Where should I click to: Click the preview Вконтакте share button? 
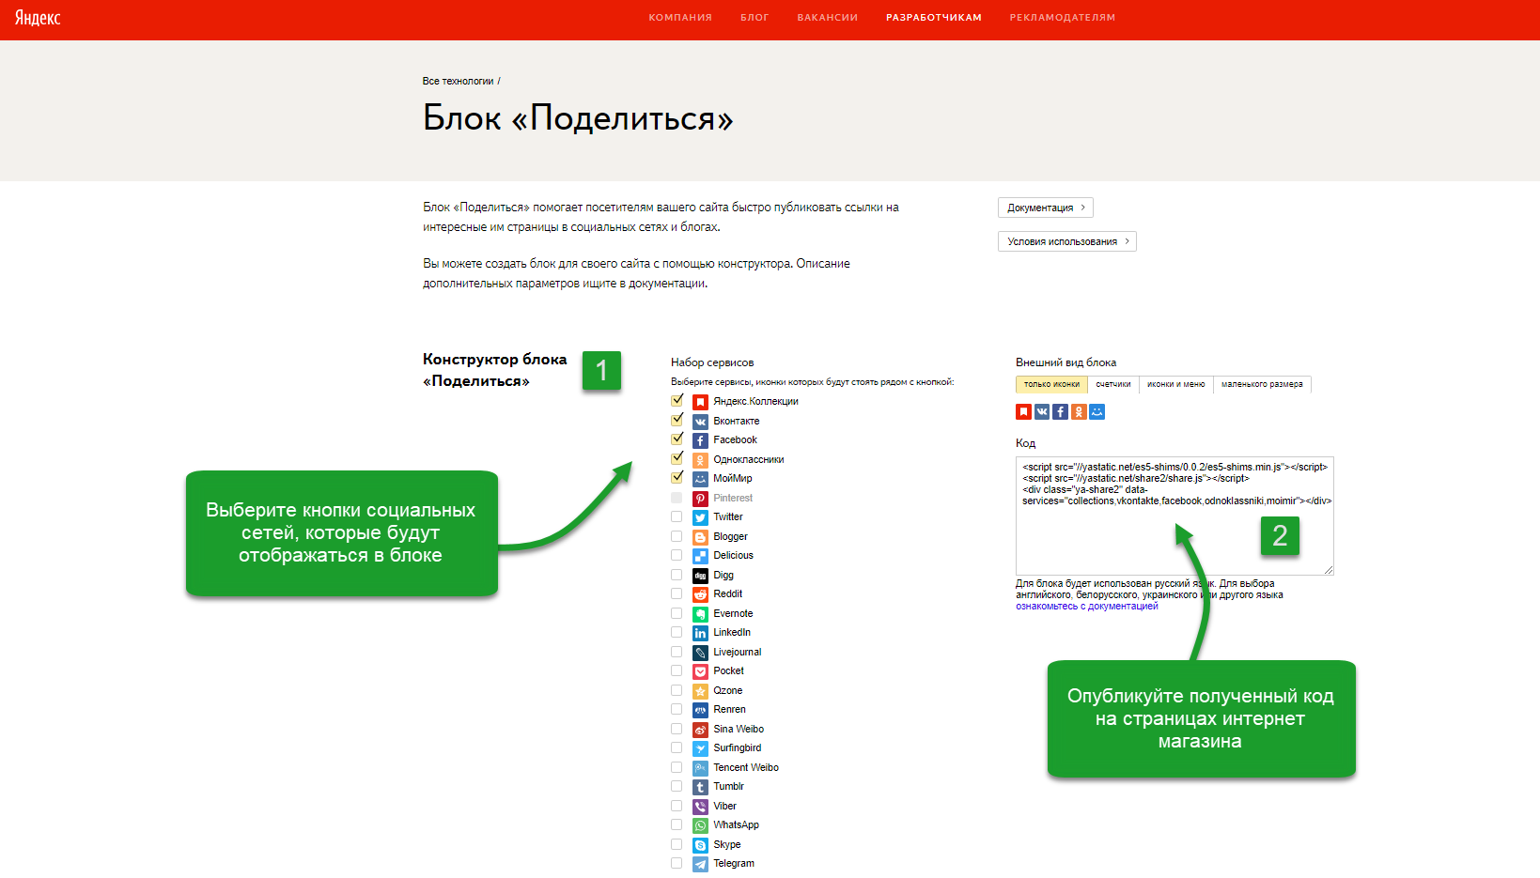(1042, 411)
